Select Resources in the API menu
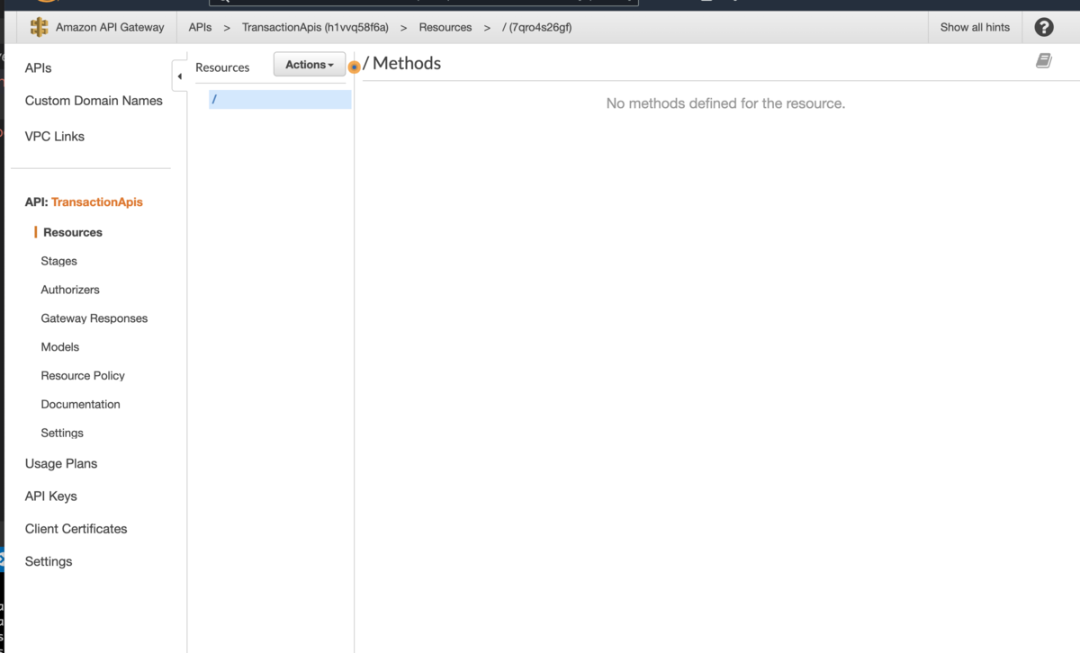 (x=73, y=232)
